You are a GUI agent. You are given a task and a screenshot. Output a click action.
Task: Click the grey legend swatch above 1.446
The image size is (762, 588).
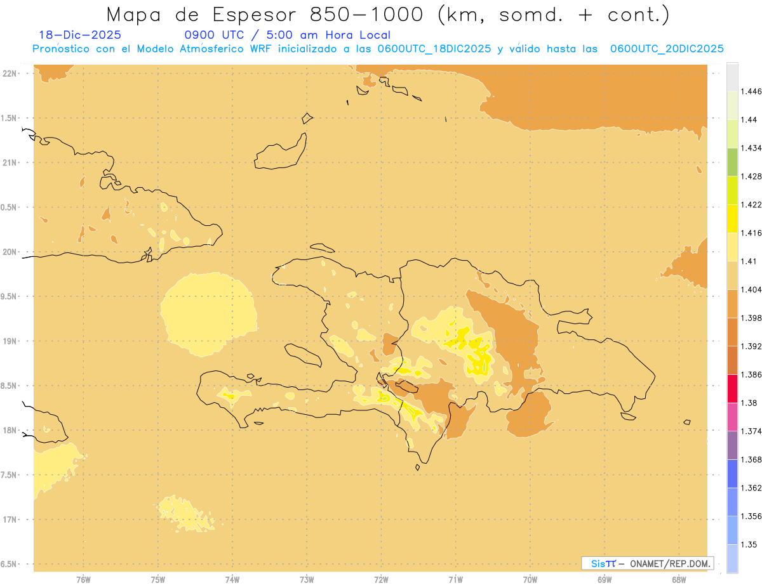click(x=732, y=77)
